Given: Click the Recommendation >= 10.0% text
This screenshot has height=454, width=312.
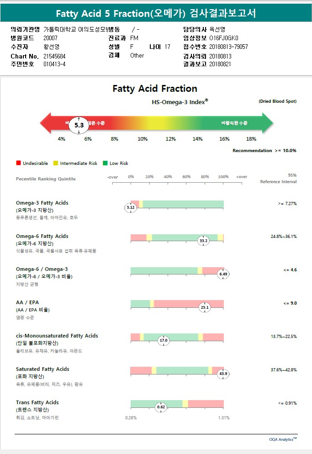Looking at the screenshot, I should (264, 150).
